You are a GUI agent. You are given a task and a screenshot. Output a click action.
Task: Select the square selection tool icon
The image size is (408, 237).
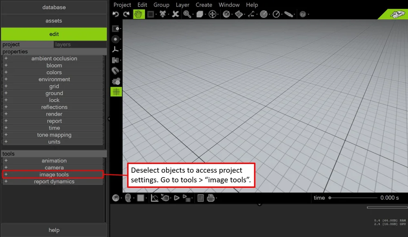(151, 14)
